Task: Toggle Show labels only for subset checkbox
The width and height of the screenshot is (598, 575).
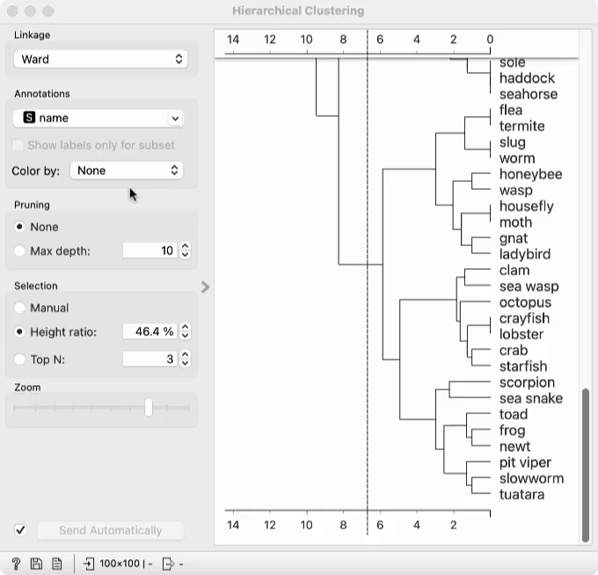Action: [18, 145]
